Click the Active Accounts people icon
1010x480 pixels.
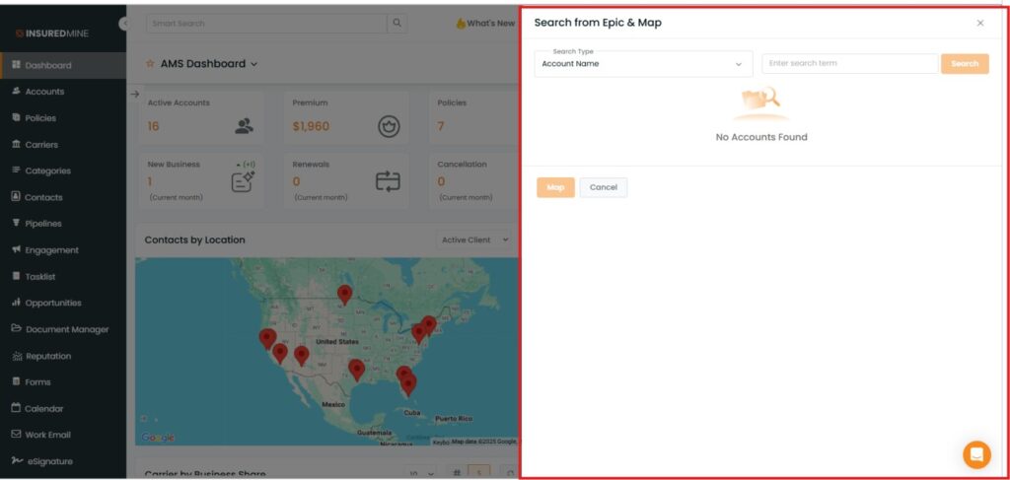(x=244, y=126)
